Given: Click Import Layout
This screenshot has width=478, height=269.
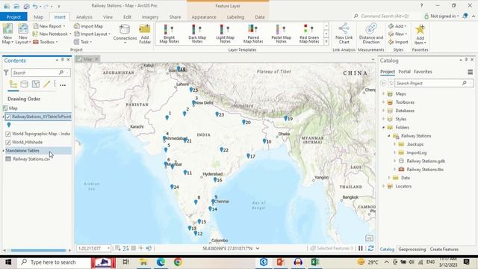Looking at the screenshot, I should [x=92, y=34].
